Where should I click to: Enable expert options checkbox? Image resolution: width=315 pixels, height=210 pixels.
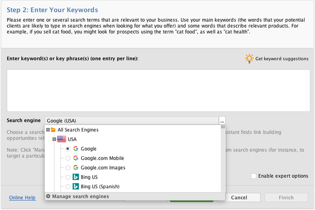click(x=254, y=176)
